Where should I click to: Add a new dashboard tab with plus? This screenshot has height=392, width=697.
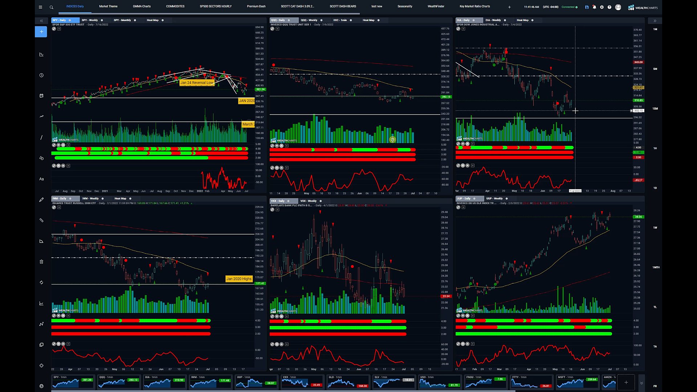[x=509, y=7]
